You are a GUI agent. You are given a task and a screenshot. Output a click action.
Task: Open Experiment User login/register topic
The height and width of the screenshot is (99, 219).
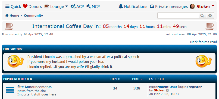tap(176, 87)
